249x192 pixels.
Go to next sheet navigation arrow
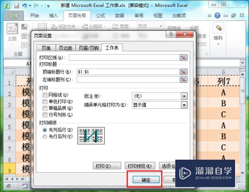click(x=17, y=179)
